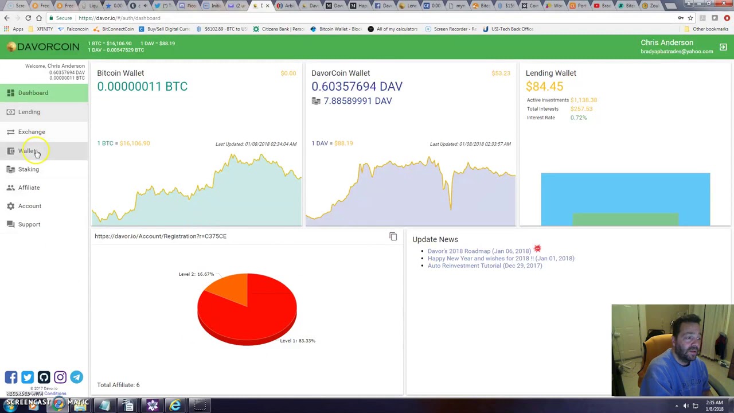Click the staked coins icon beside 7.88589991 DAV
The height and width of the screenshot is (413, 734).
pos(316,101)
